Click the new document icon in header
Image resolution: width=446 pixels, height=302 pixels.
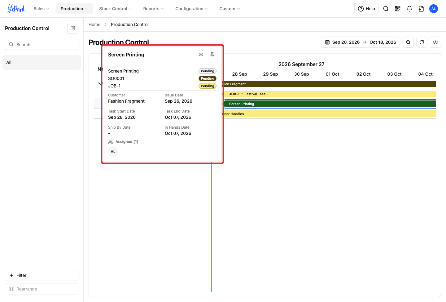pyautogui.click(x=421, y=9)
